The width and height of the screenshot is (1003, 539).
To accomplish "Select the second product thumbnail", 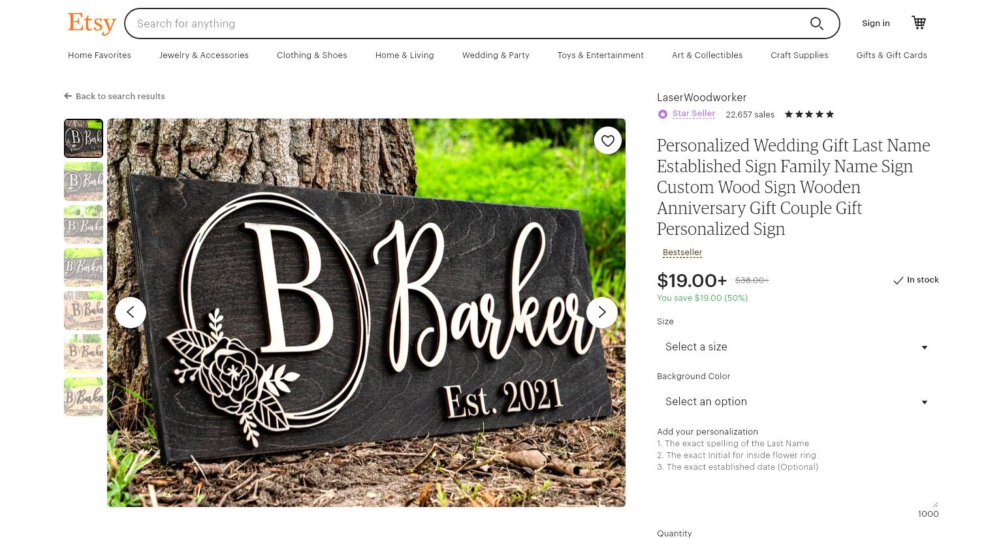I will tap(84, 181).
